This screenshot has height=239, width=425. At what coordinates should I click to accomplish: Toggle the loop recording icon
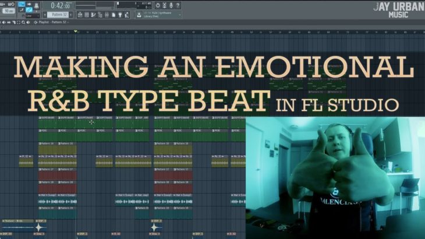tap(12, 4)
